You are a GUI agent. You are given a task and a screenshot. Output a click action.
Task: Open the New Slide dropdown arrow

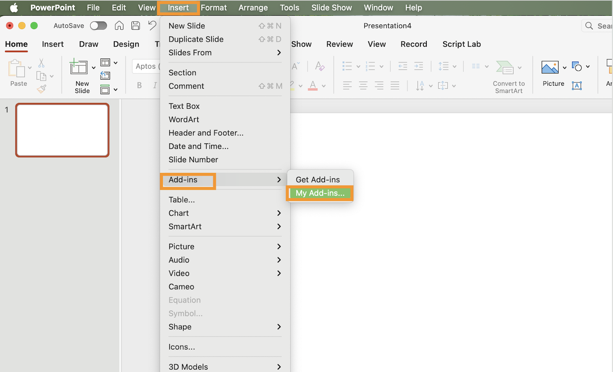(x=93, y=68)
